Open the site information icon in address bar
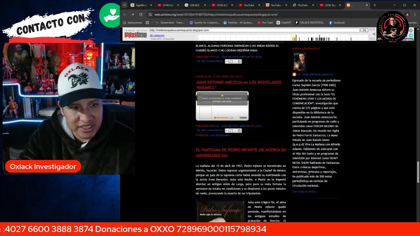Screen dimensions: 420x236 150,14
